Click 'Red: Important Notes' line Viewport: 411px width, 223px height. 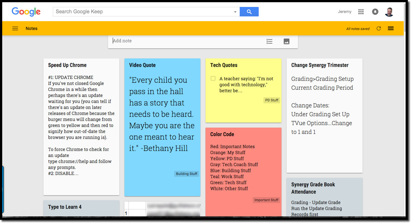pyautogui.click(x=232, y=147)
